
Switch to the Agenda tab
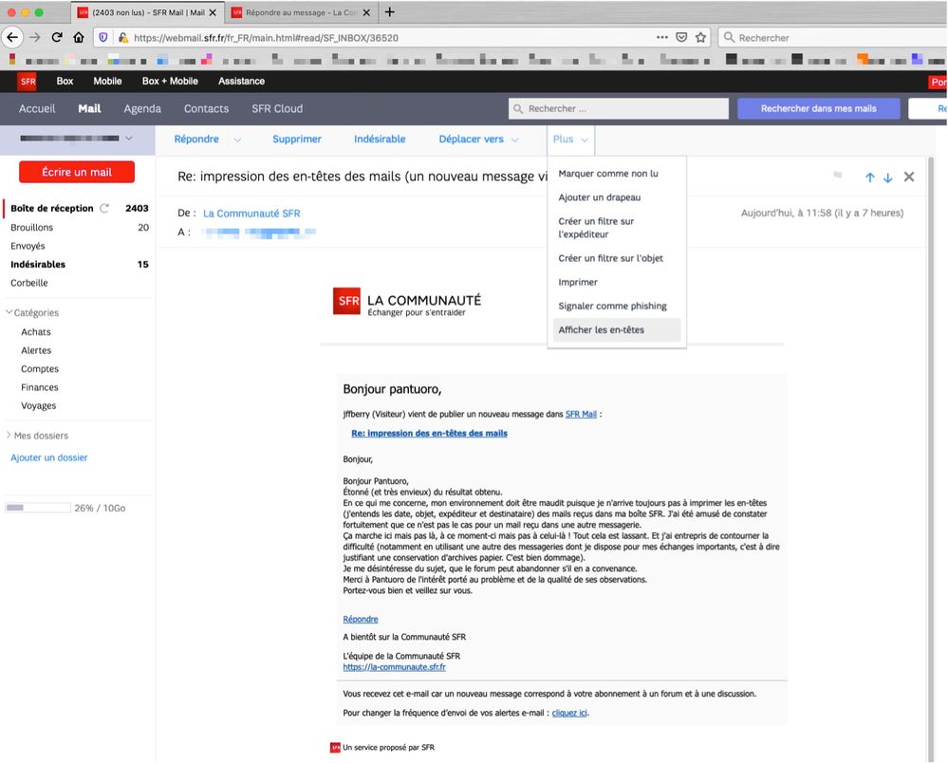(x=142, y=108)
